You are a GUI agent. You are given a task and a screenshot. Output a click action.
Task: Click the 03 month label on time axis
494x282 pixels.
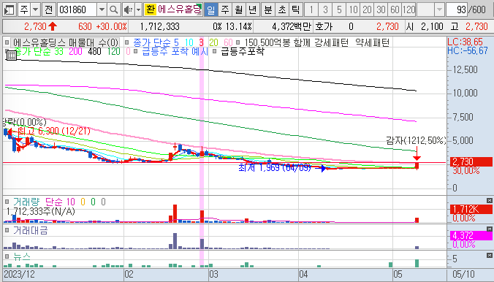coord(213,274)
